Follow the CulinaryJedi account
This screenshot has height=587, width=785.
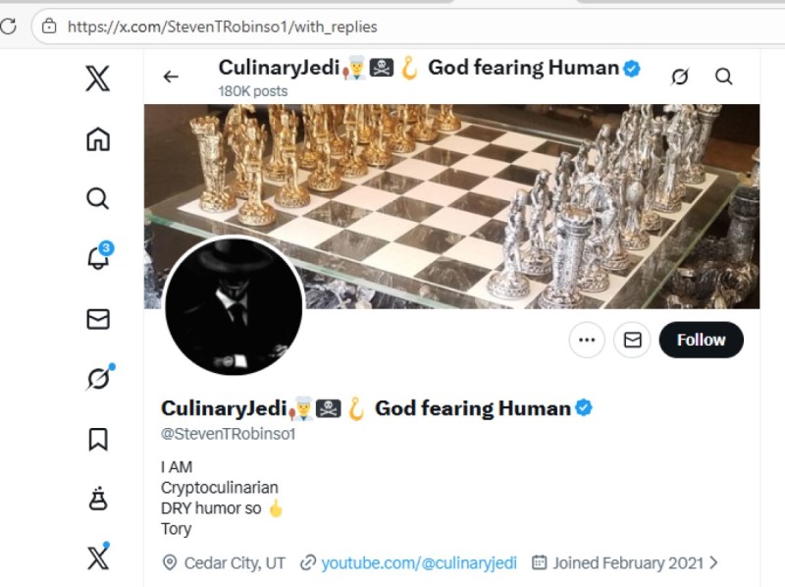(701, 340)
